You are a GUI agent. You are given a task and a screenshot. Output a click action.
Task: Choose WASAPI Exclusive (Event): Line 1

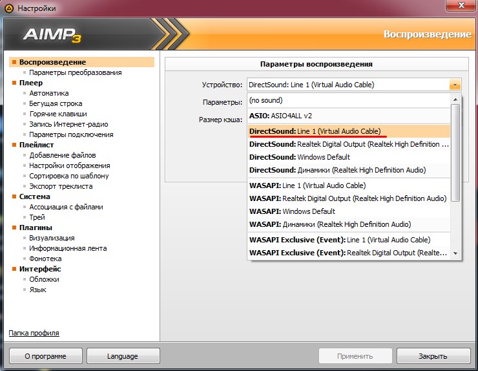coord(349,240)
